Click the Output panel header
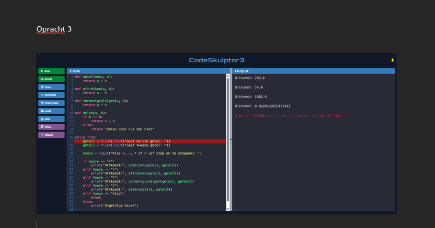This screenshot has width=435, height=228. coord(313,71)
